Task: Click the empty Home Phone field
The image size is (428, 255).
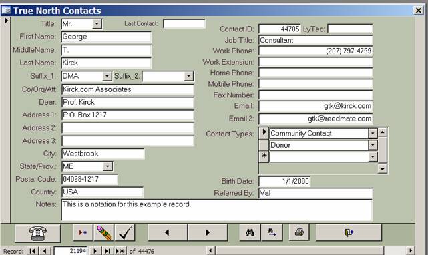Action: [316, 73]
